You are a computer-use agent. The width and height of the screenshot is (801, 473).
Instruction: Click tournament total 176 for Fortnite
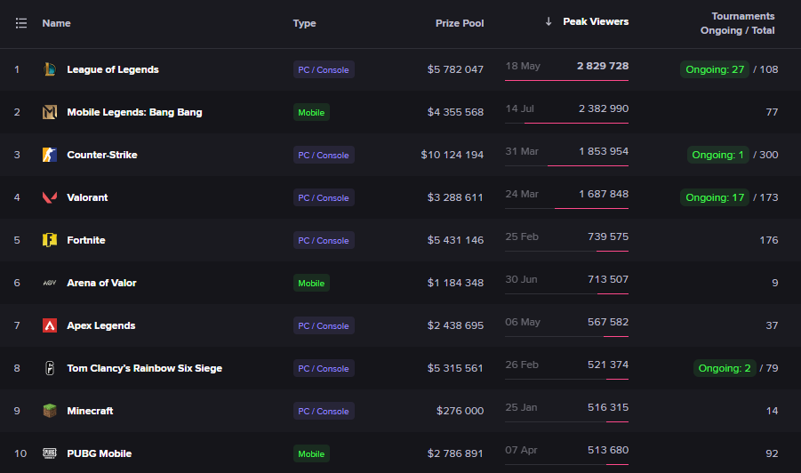click(x=769, y=240)
